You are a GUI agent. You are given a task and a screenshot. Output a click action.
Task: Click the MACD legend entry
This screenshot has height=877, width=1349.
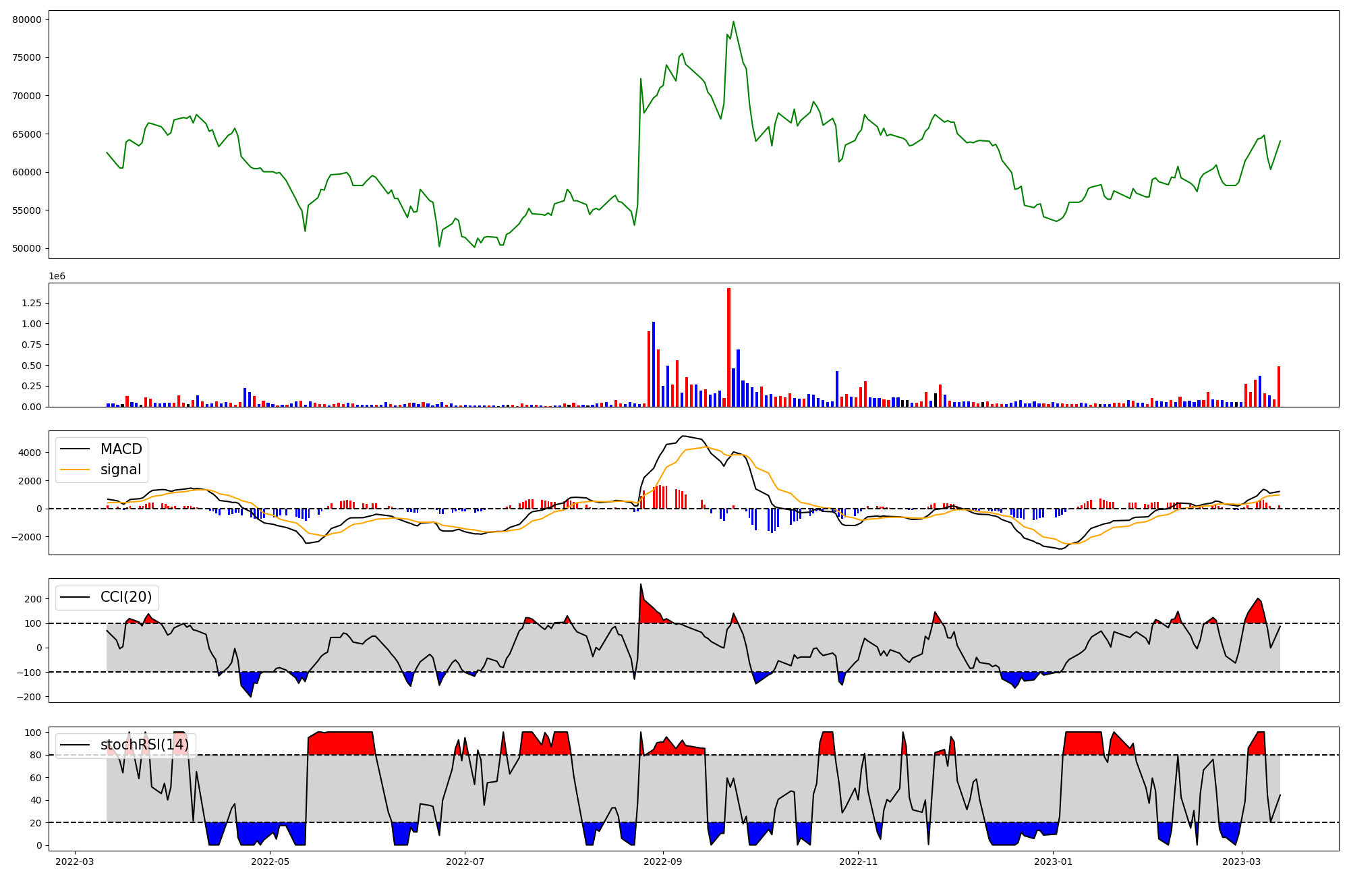(121, 449)
